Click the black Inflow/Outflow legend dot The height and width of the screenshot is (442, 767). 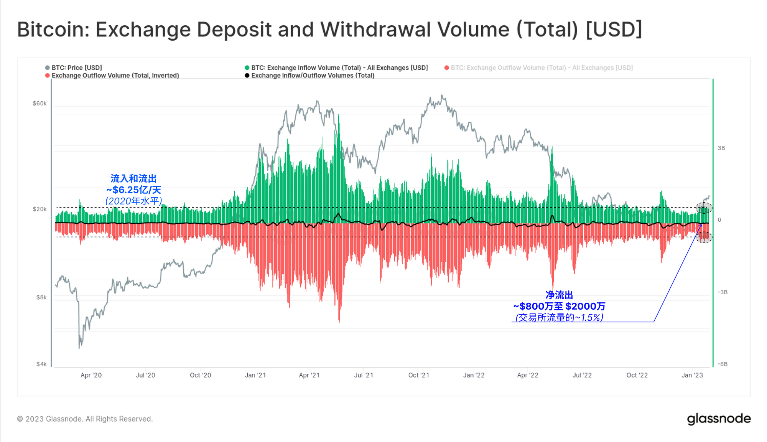pyautogui.click(x=247, y=76)
